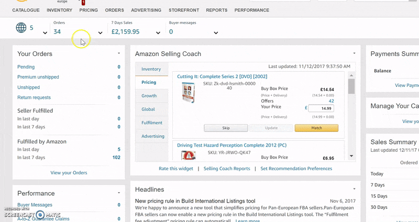Click the Your Price input field
The height and width of the screenshot is (222, 419).
tap(321, 108)
